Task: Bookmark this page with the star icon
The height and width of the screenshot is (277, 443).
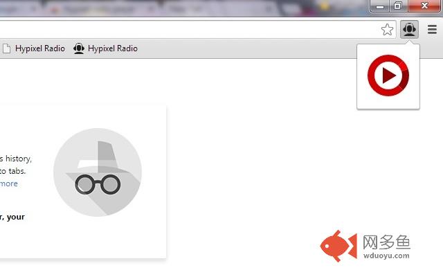Action: click(387, 29)
